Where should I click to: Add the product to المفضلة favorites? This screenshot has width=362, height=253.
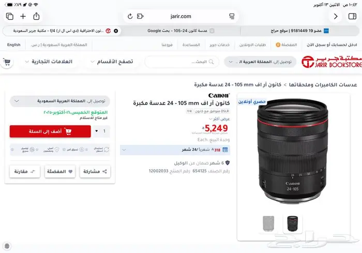[x=60, y=171]
